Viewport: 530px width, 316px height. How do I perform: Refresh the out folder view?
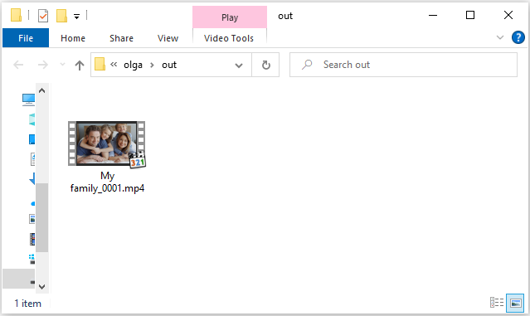pyautogui.click(x=265, y=65)
